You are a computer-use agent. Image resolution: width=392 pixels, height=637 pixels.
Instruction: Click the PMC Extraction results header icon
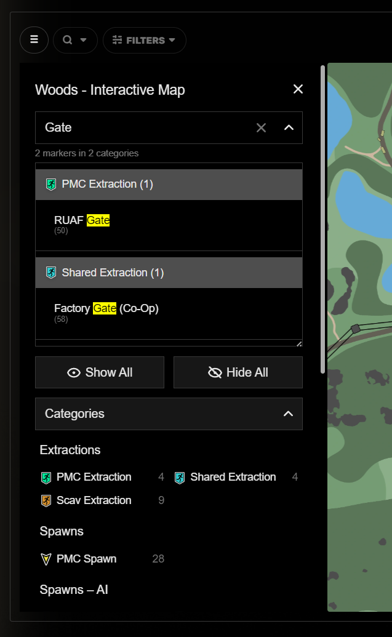point(51,185)
